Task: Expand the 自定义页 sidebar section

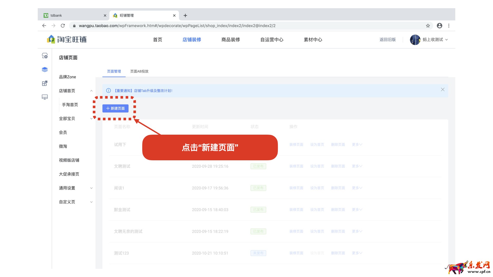Action: (x=91, y=202)
